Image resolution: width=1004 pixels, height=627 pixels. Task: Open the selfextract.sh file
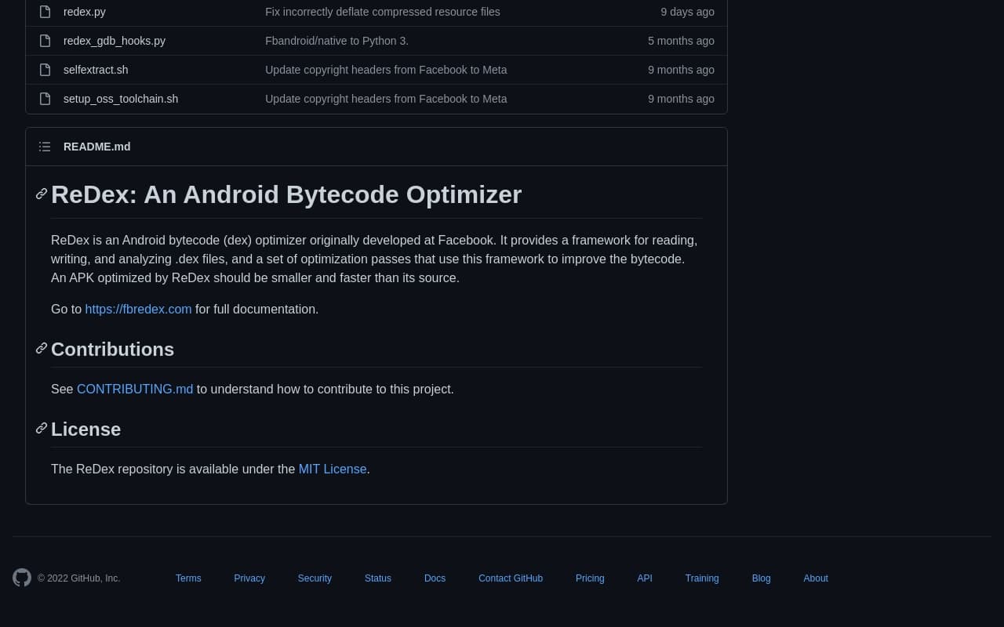pos(96,70)
